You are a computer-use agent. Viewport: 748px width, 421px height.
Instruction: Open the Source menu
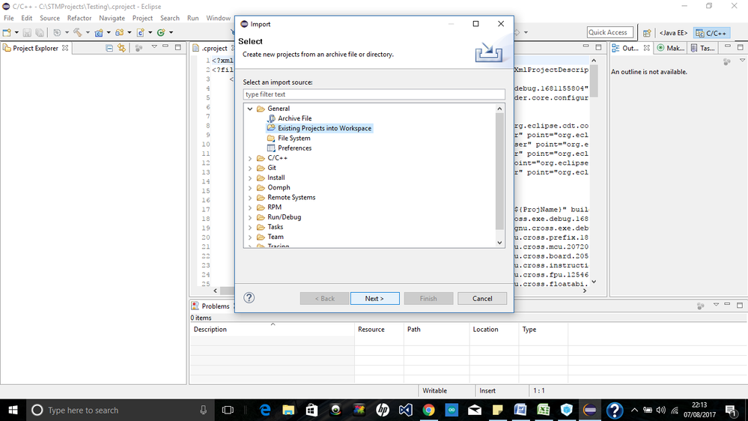[49, 18]
